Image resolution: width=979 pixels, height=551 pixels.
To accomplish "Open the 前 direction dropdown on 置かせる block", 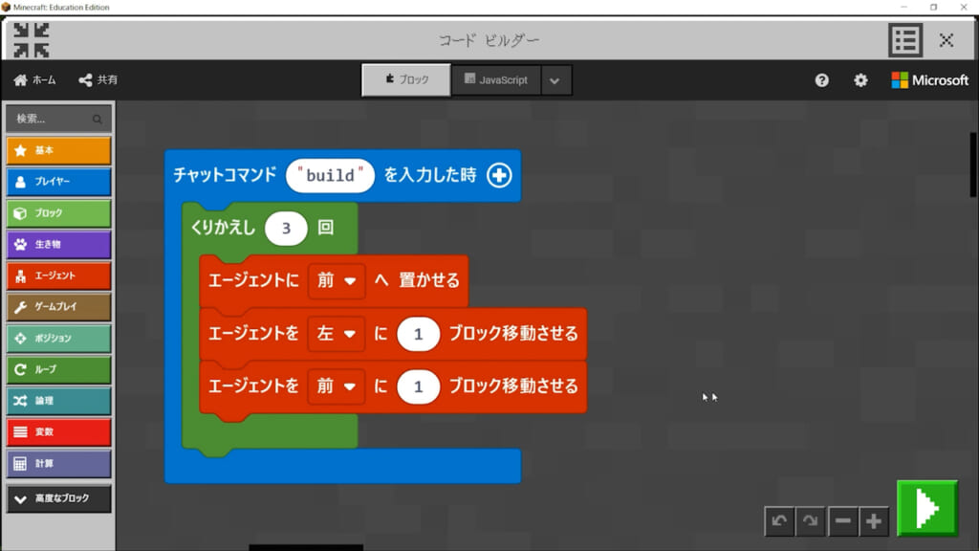I will coord(337,280).
